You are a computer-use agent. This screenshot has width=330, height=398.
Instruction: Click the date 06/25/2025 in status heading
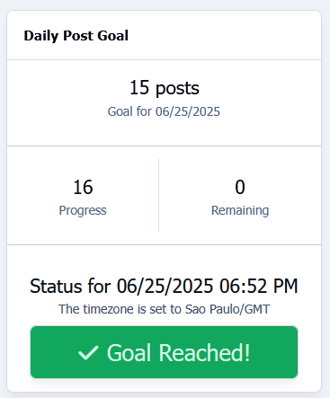pos(165,286)
